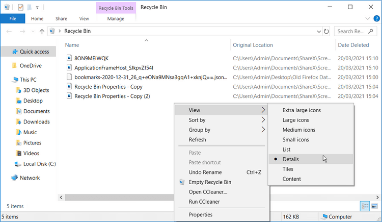
Task: Select the bookmarks-2020-12-31 json file
Action: [151, 77]
